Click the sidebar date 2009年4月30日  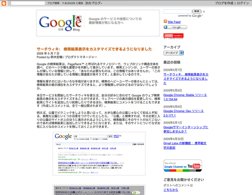click(174, 139)
